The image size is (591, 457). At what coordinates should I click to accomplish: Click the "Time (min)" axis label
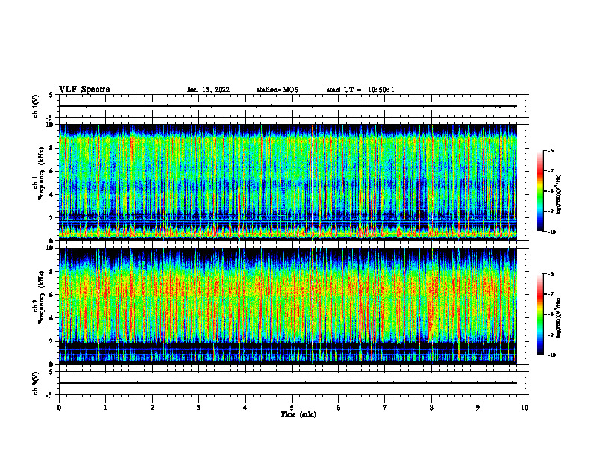298,414
